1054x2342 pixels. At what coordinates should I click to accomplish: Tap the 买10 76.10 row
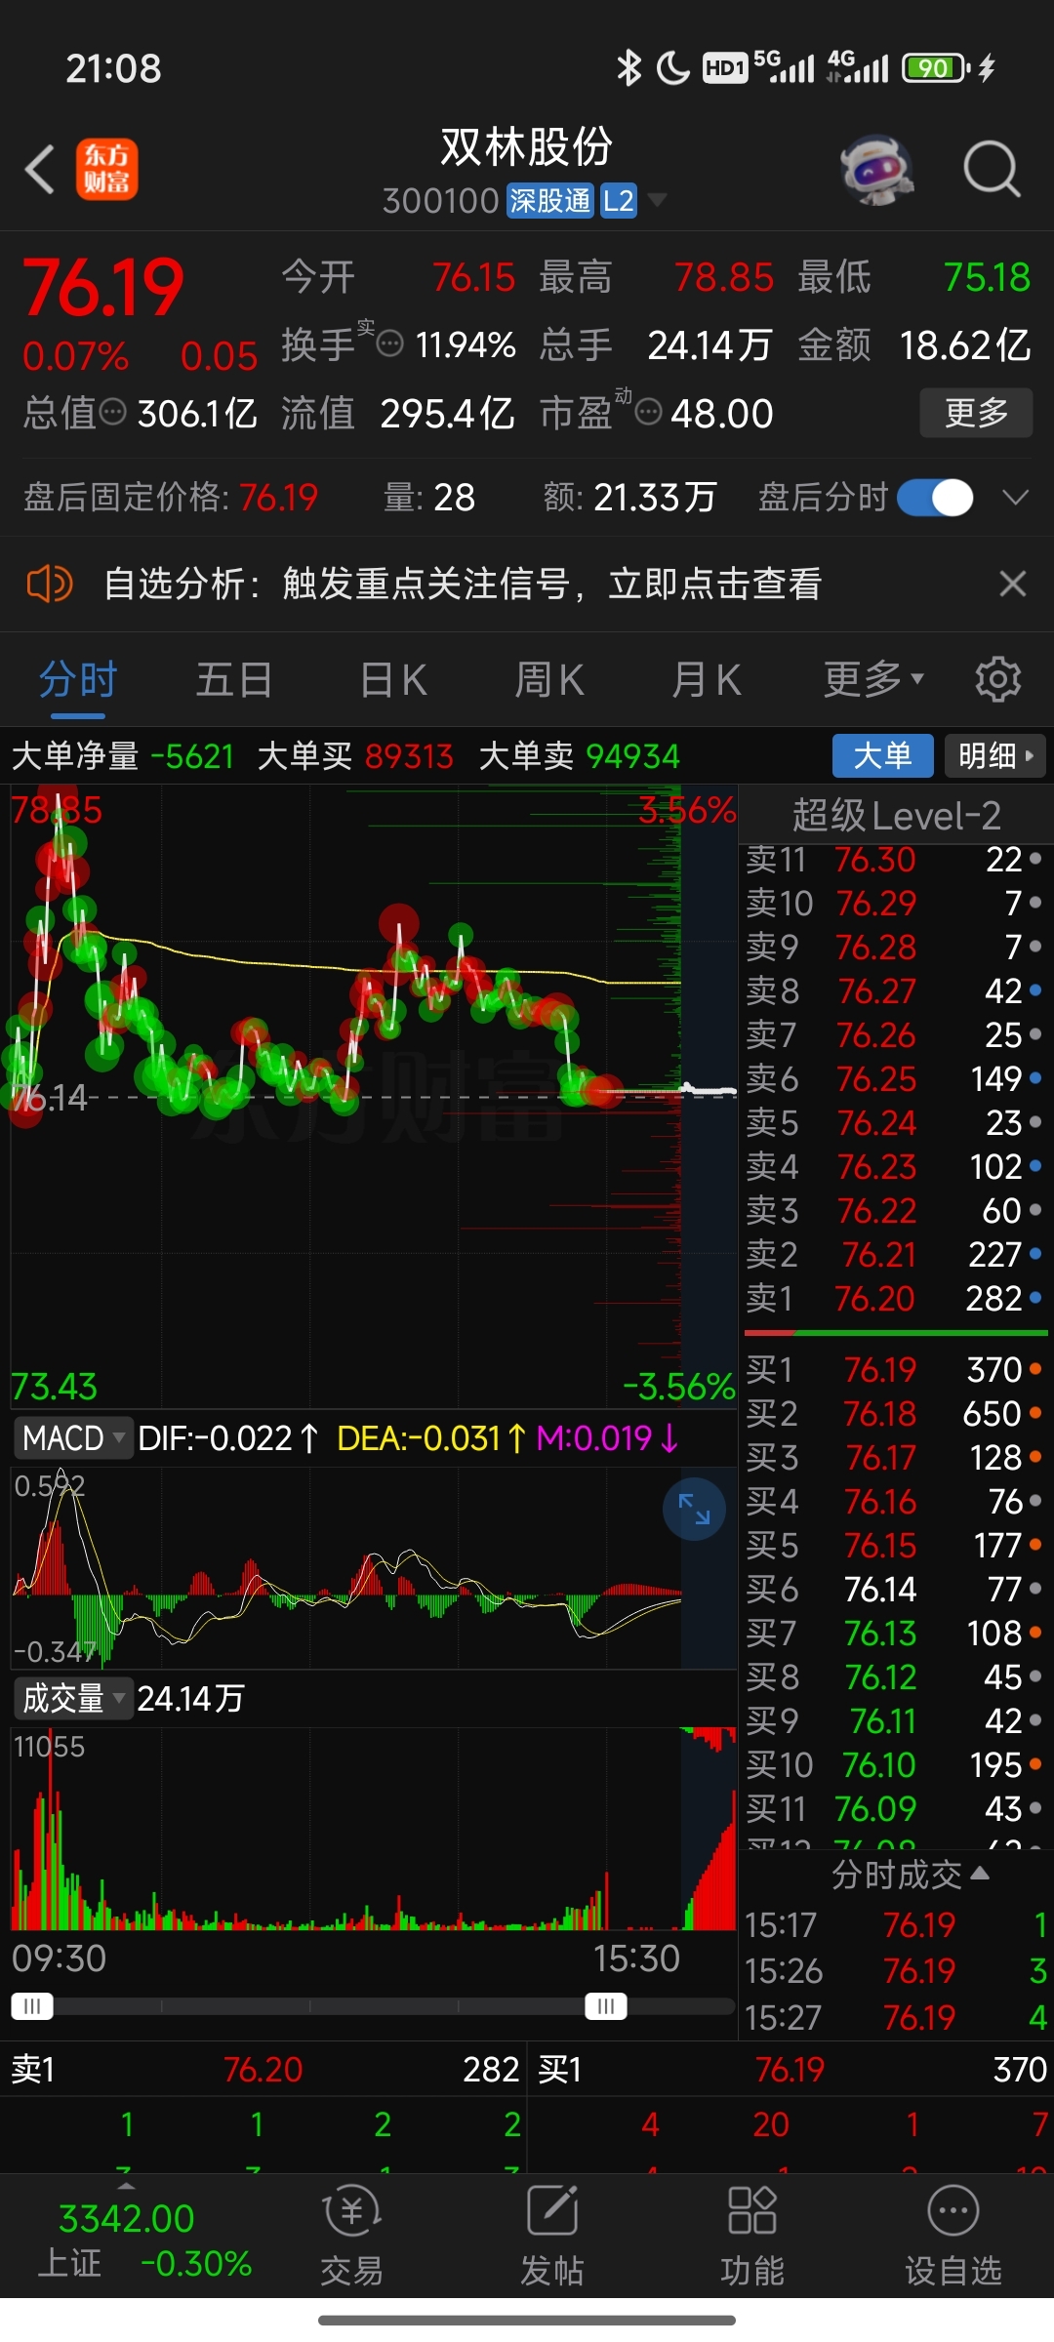(x=895, y=1764)
